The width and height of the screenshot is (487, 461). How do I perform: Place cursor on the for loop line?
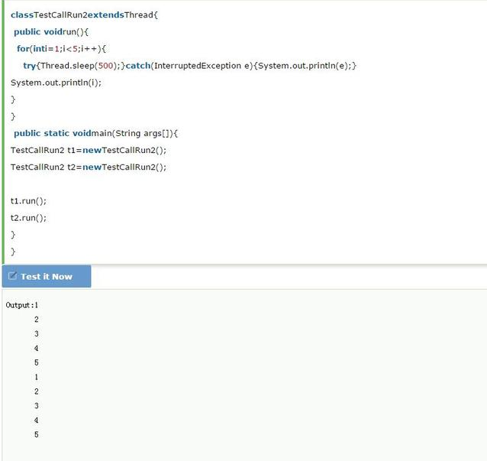point(61,48)
